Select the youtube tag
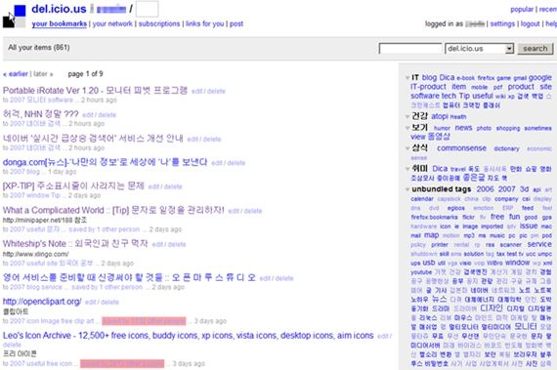The image size is (557, 370). [x=421, y=272]
